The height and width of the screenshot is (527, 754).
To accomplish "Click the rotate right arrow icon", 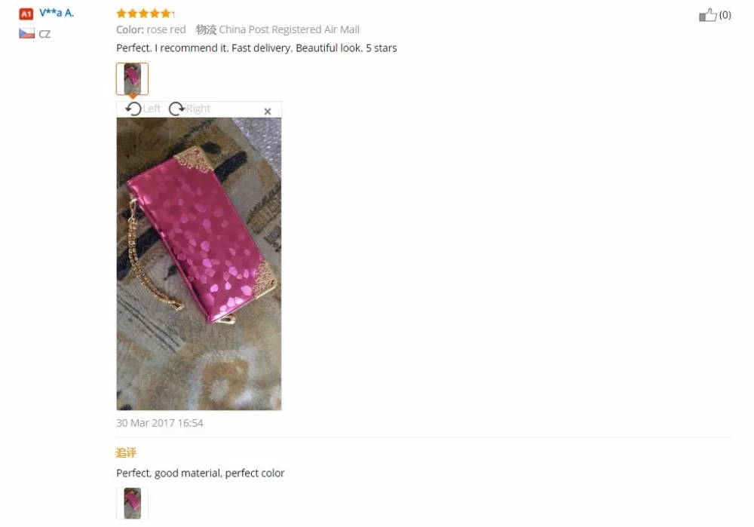I will pyautogui.click(x=176, y=109).
